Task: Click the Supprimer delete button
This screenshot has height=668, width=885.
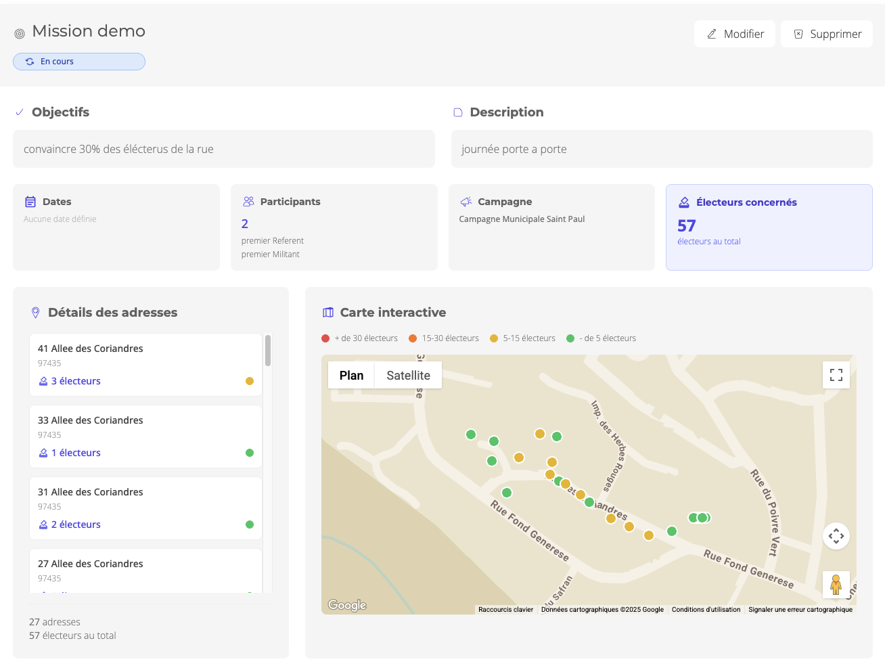Action: pyautogui.click(x=827, y=34)
